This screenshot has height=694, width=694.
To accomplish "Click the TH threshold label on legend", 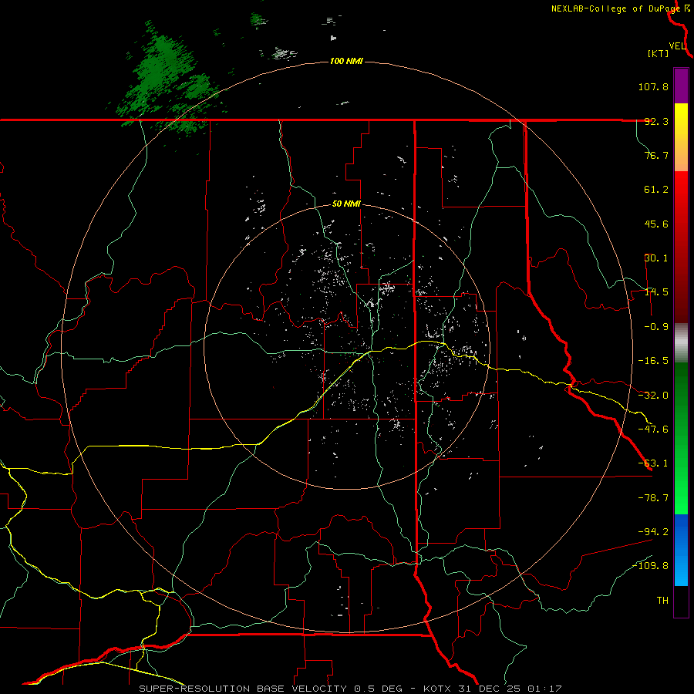I will pyautogui.click(x=662, y=600).
